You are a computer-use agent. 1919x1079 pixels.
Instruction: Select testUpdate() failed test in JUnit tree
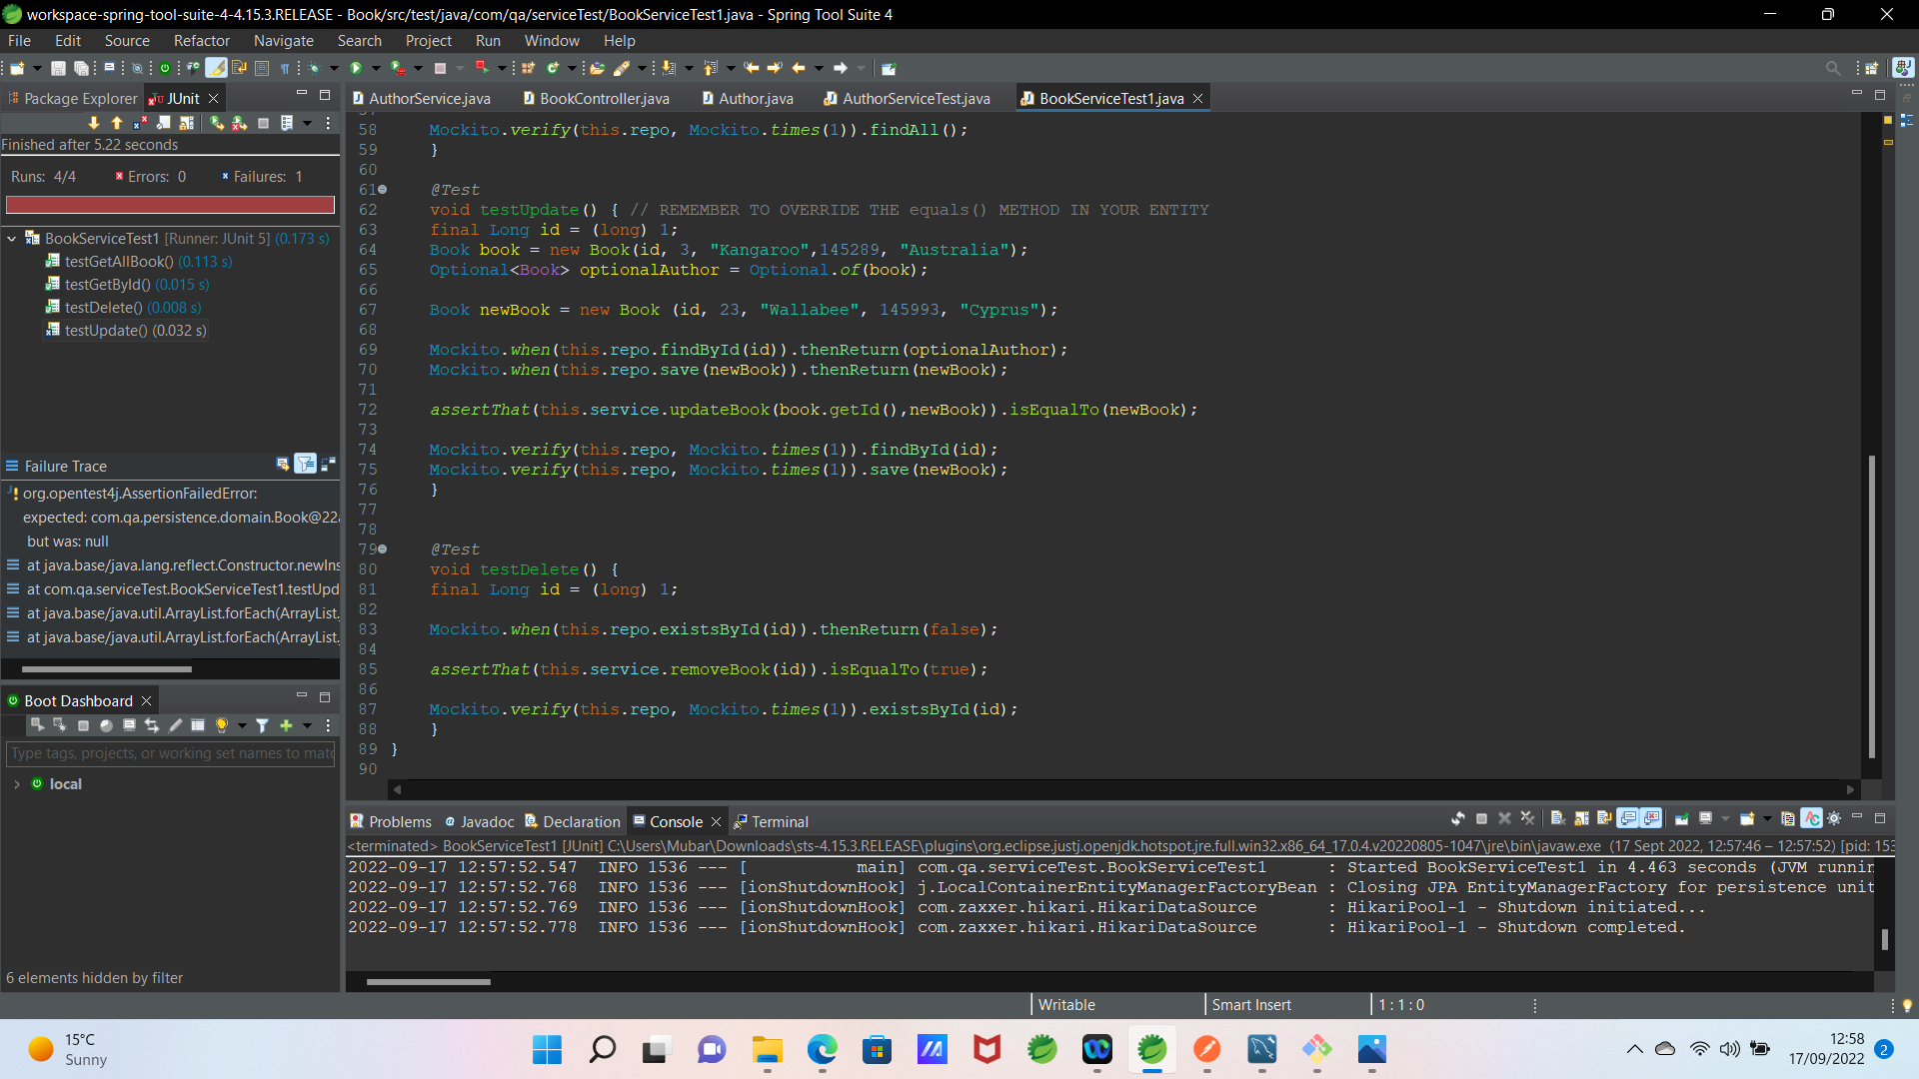[x=126, y=331]
